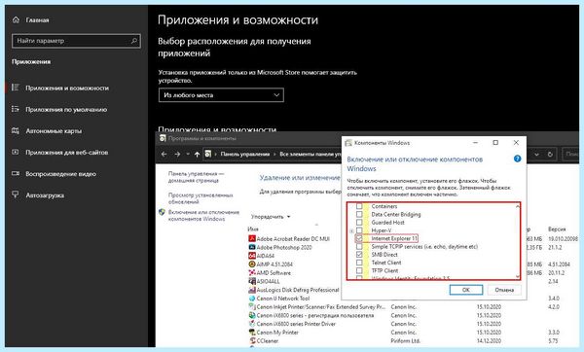Viewport: 584px width, 352px height.
Task: Click the search magnifier in Найти параметр box
Action: click(134, 41)
